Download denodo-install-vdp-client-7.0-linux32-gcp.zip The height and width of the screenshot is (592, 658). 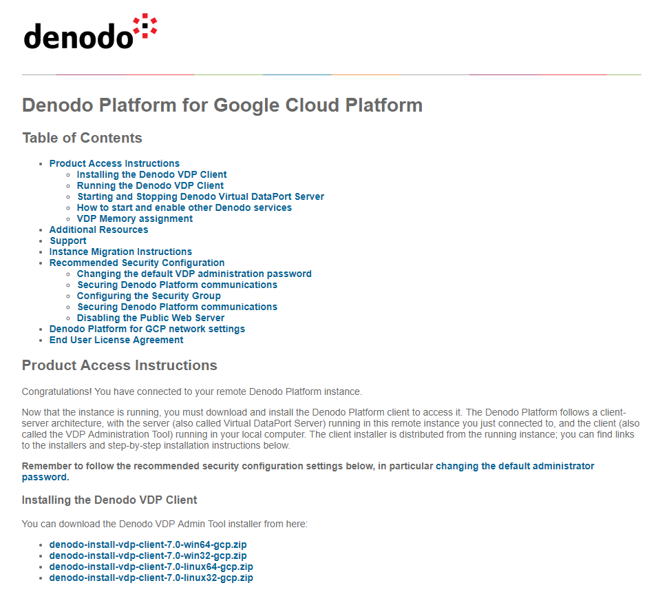click(x=151, y=578)
